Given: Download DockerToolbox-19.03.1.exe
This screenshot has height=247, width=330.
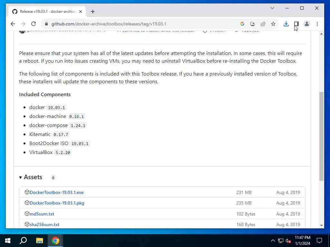Looking at the screenshot, I should point(57,192).
